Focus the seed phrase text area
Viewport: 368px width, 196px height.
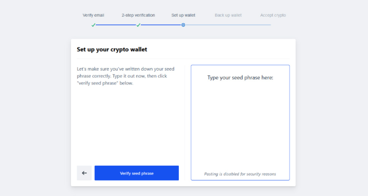point(240,123)
